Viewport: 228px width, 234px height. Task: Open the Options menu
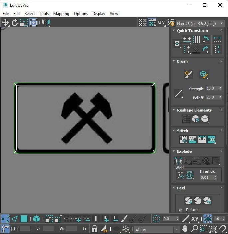pos(81,14)
